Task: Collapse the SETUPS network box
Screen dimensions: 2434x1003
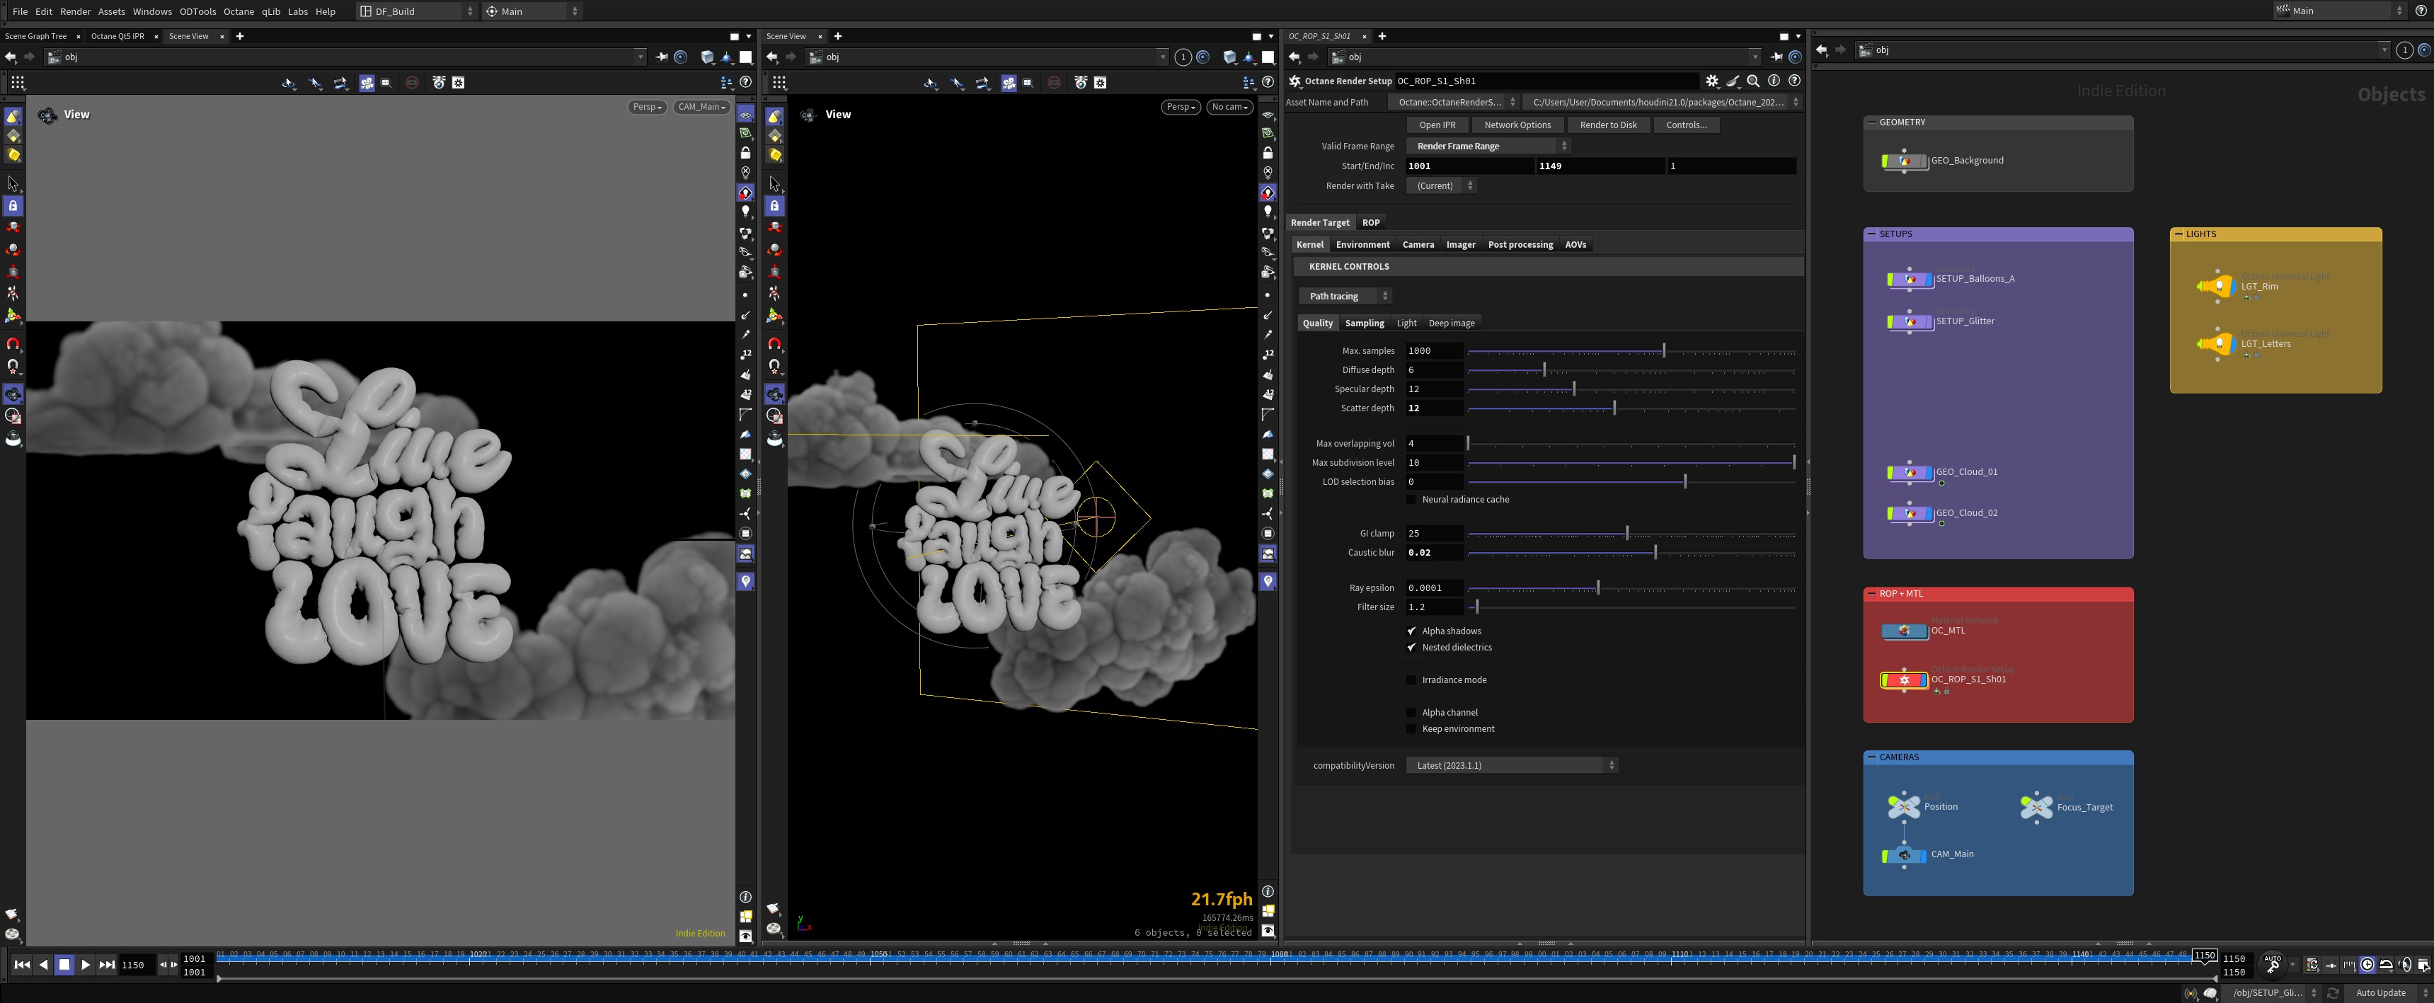Action: (1872, 234)
